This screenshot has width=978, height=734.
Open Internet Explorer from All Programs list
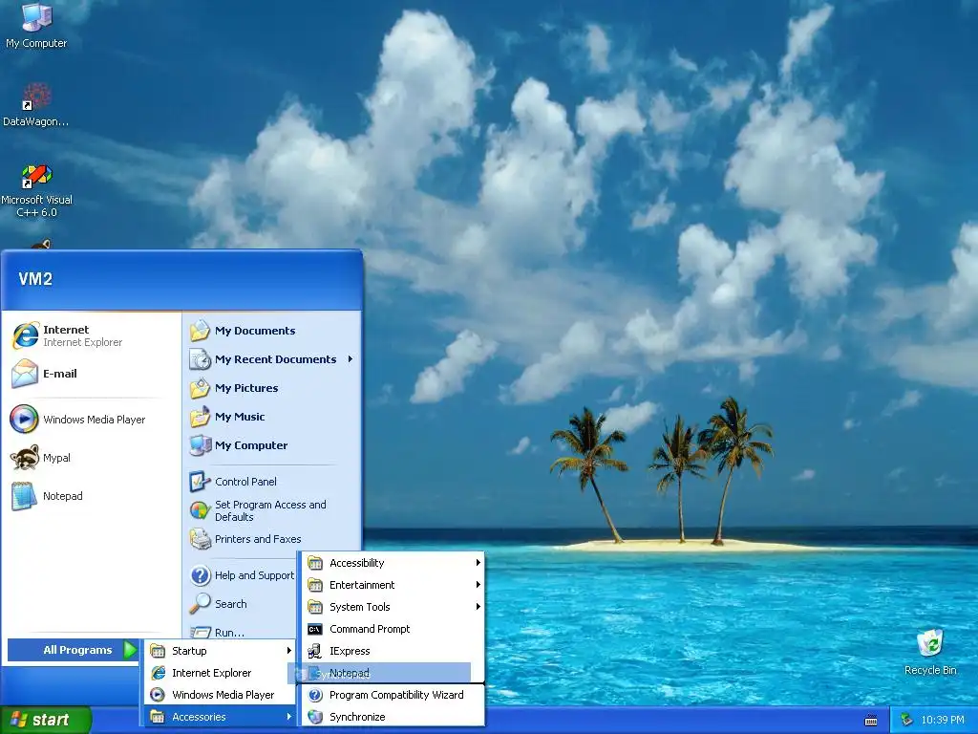[x=220, y=673]
